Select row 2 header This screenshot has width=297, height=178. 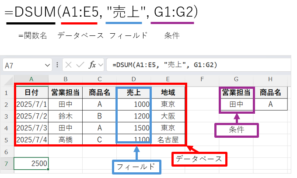coord(7,105)
